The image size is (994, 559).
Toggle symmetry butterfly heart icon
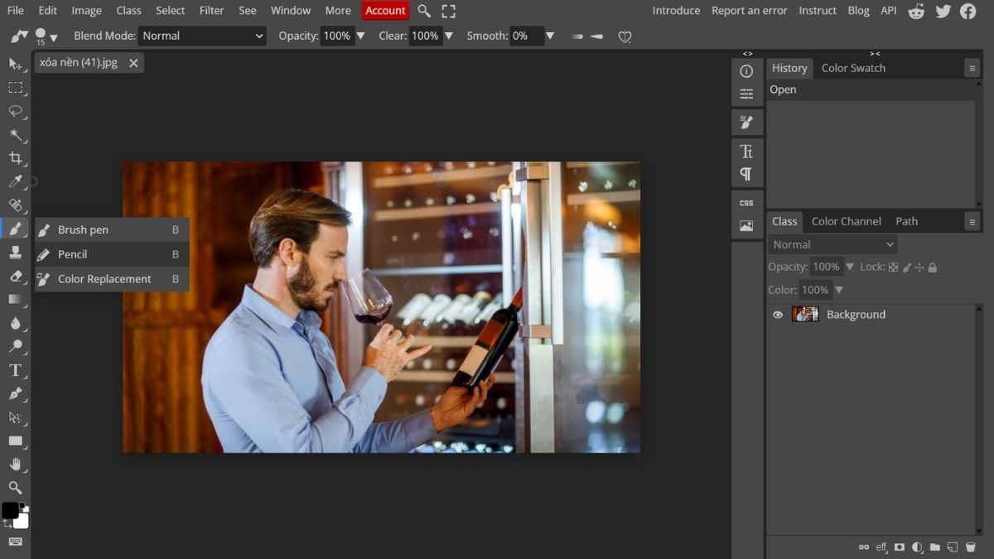pyautogui.click(x=625, y=36)
